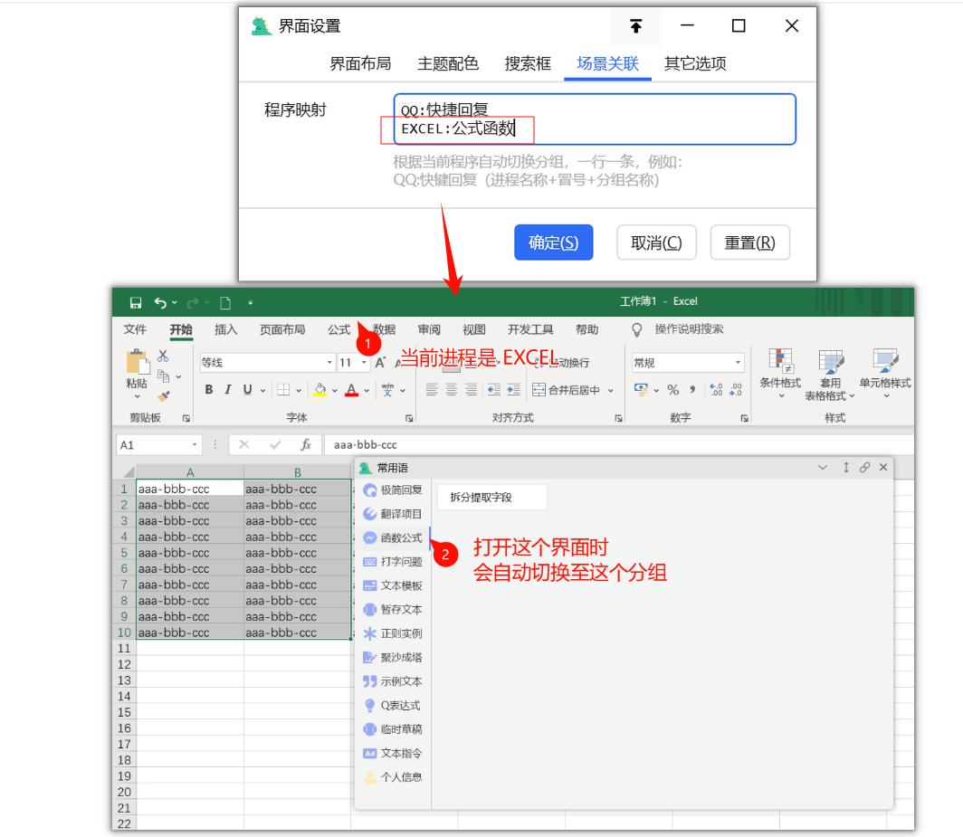Expand the font color dropdown arrow
The height and width of the screenshot is (837, 963).
(367, 390)
